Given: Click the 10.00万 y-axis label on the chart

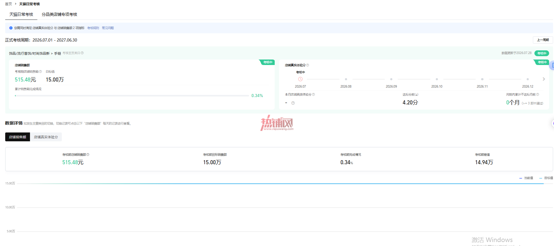Looking at the screenshot, I should point(10,208).
